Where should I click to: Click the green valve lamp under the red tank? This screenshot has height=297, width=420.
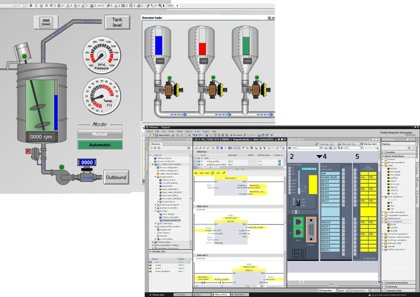pos(213,78)
